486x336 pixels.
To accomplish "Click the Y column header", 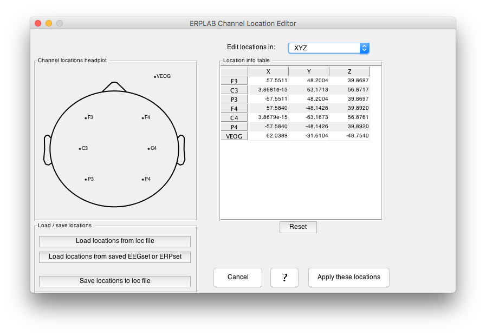I will 309,71.
